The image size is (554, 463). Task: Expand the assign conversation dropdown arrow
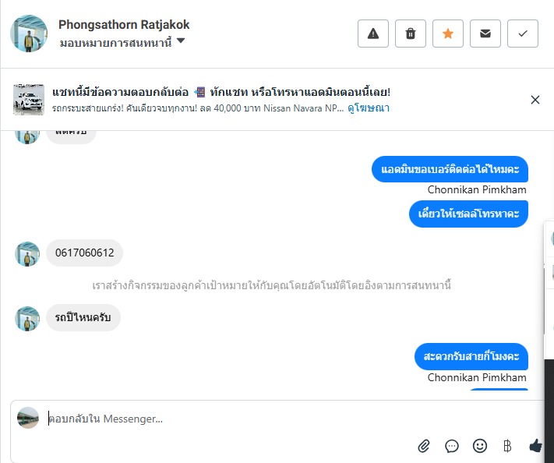coord(181,41)
